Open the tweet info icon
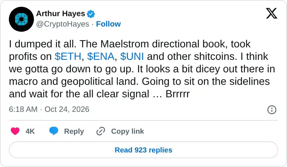 click(x=272, y=110)
